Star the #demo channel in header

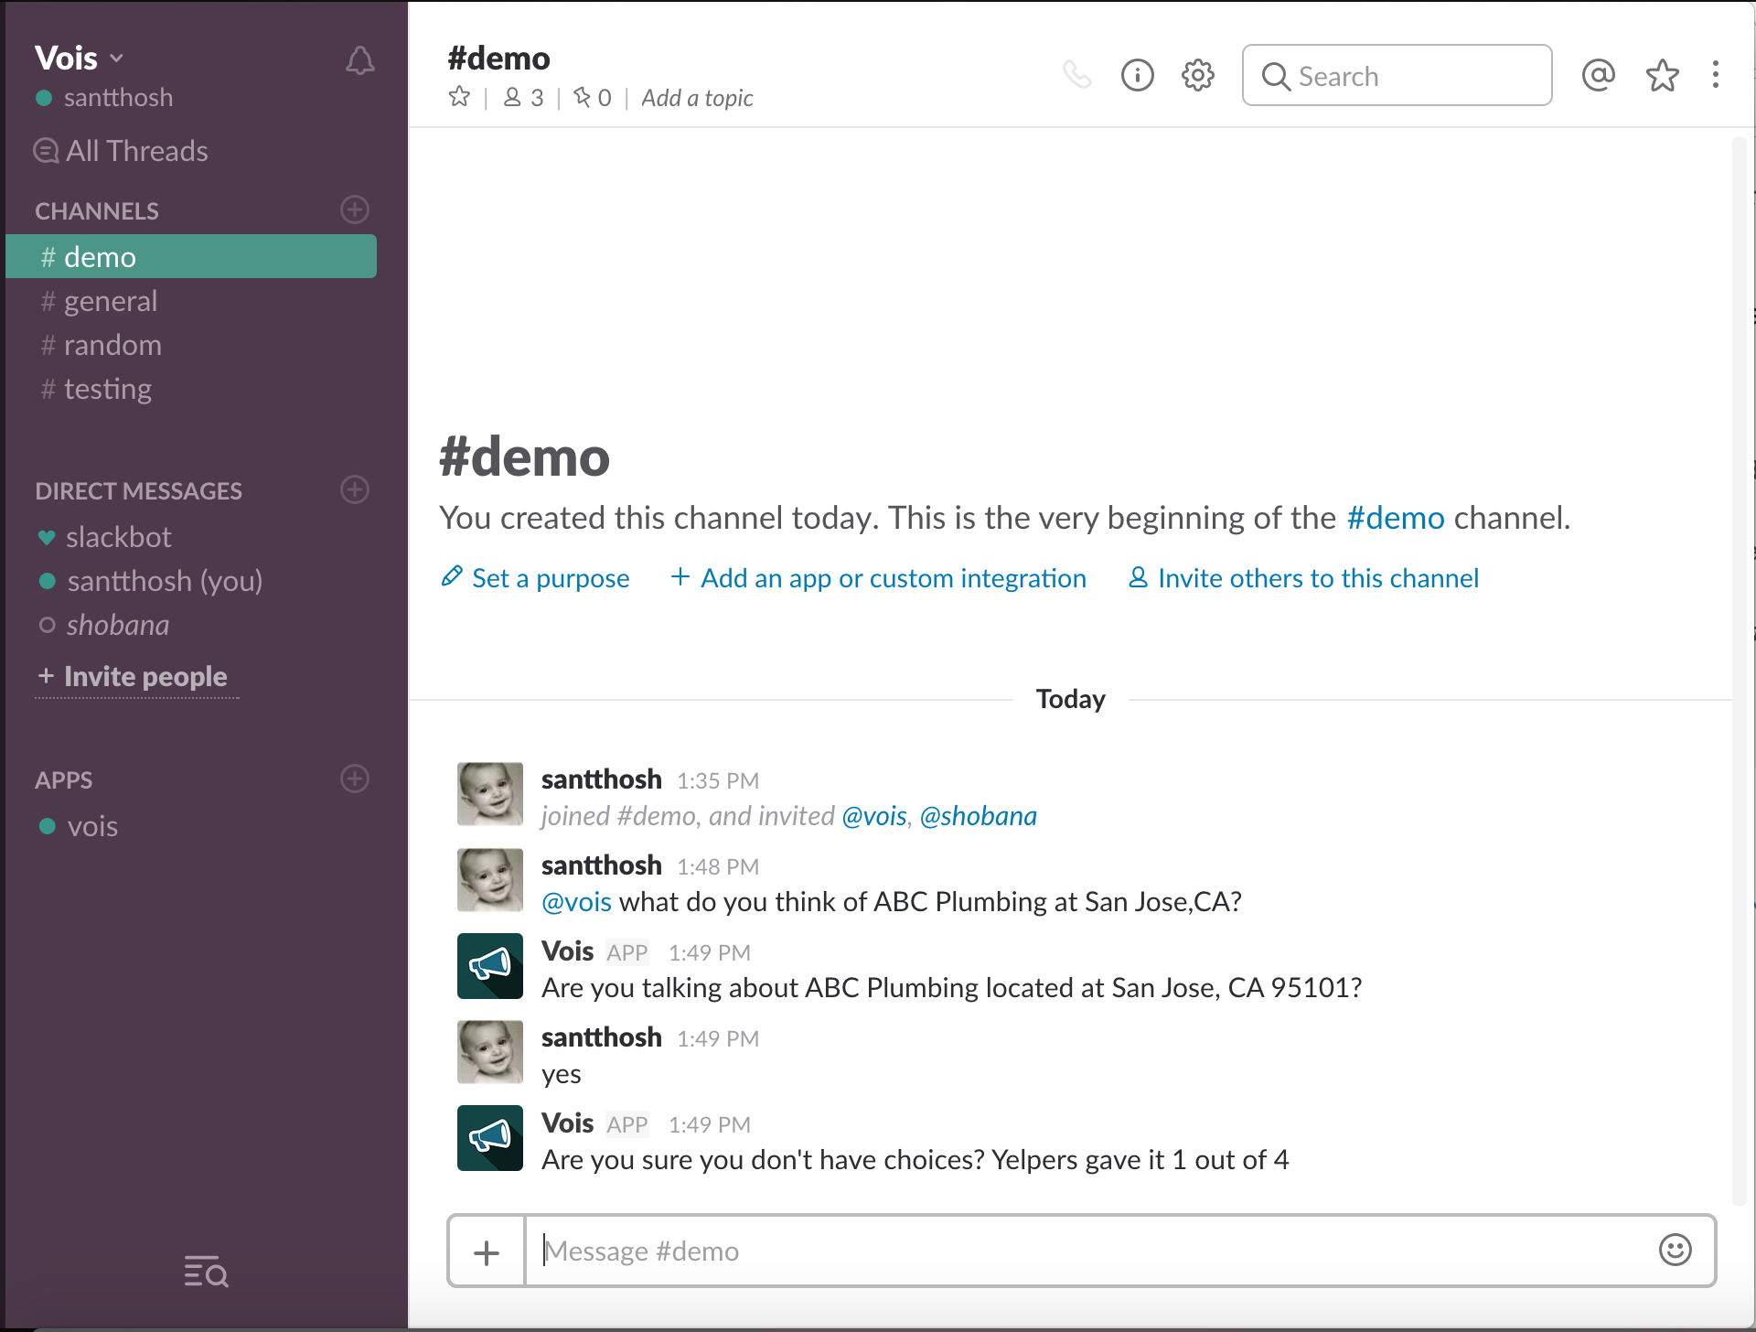(459, 97)
